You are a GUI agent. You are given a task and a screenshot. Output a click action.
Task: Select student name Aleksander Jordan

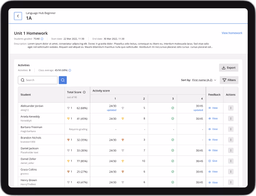[32, 106]
